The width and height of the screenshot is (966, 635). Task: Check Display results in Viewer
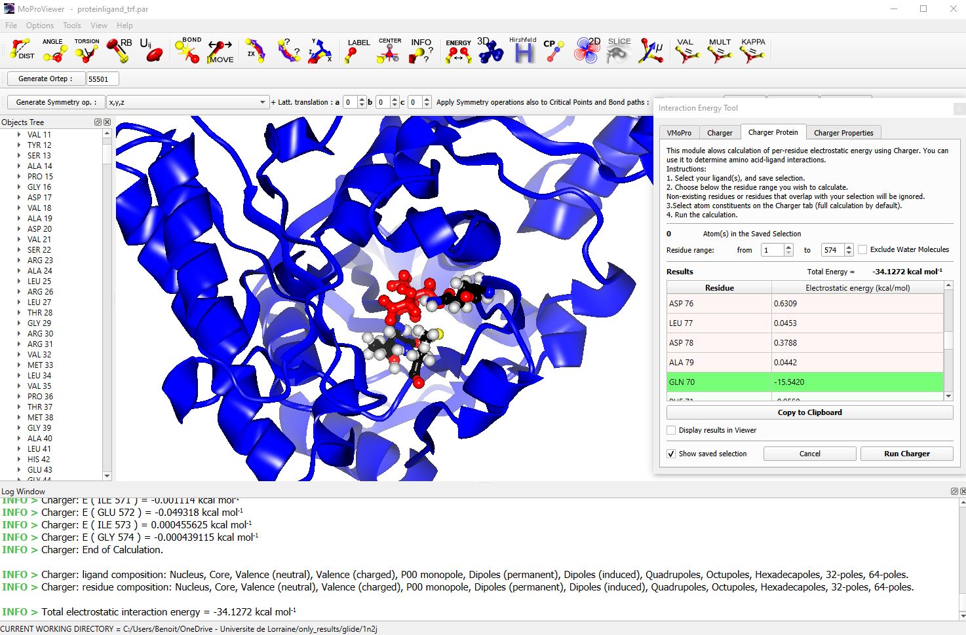[x=671, y=430]
